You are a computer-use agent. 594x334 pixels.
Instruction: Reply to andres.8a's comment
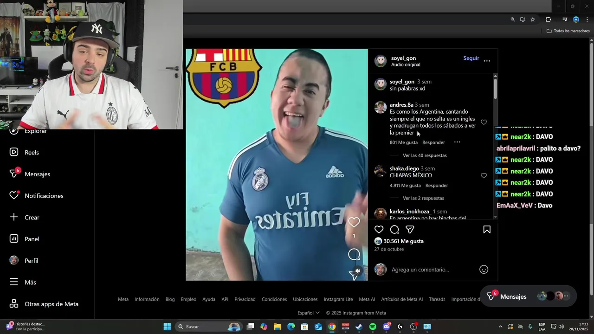click(x=433, y=142)
